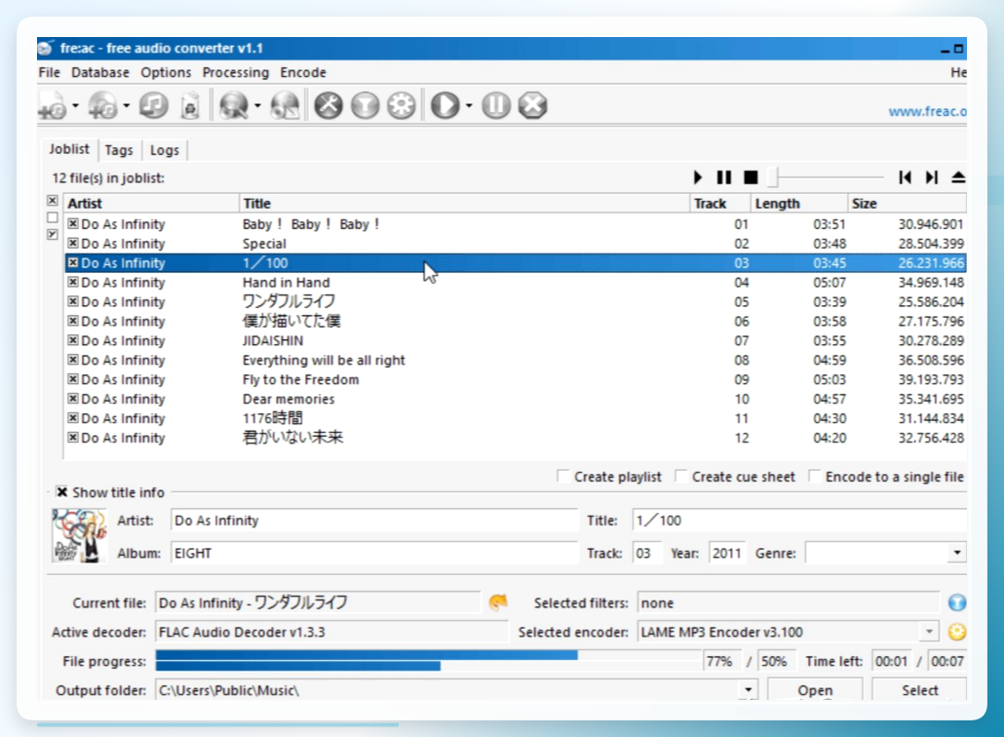This screenshot has width=1004, height=737.
Task: Open the Processing menu
Action: (236, 72)
